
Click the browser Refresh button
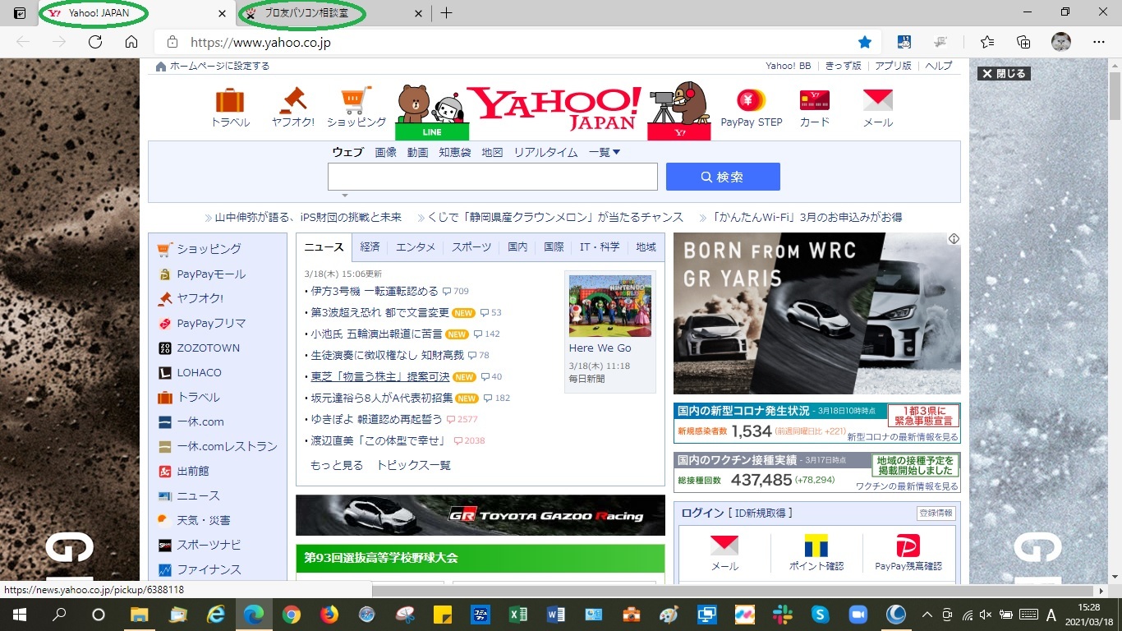[95, 42]
